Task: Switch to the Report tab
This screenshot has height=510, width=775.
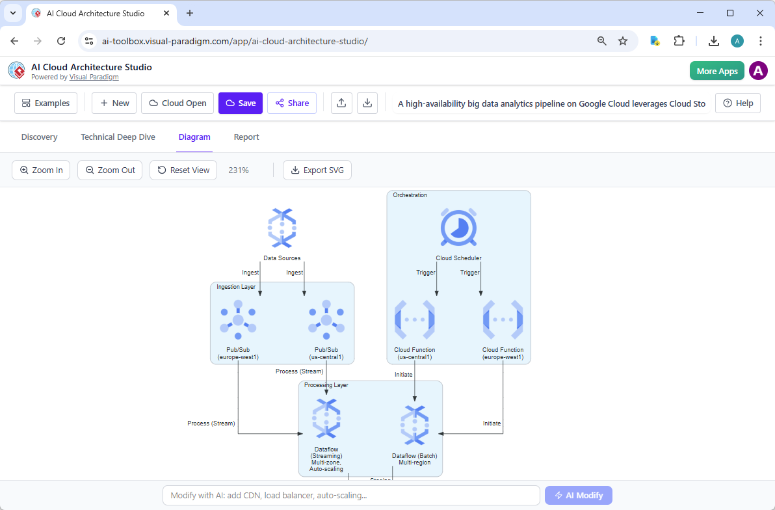Action: [246, 137]
